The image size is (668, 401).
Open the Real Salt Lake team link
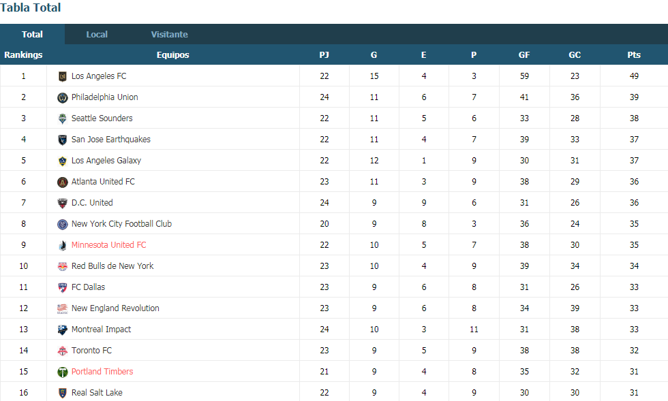pyautogui.click(x=97, y=392)
